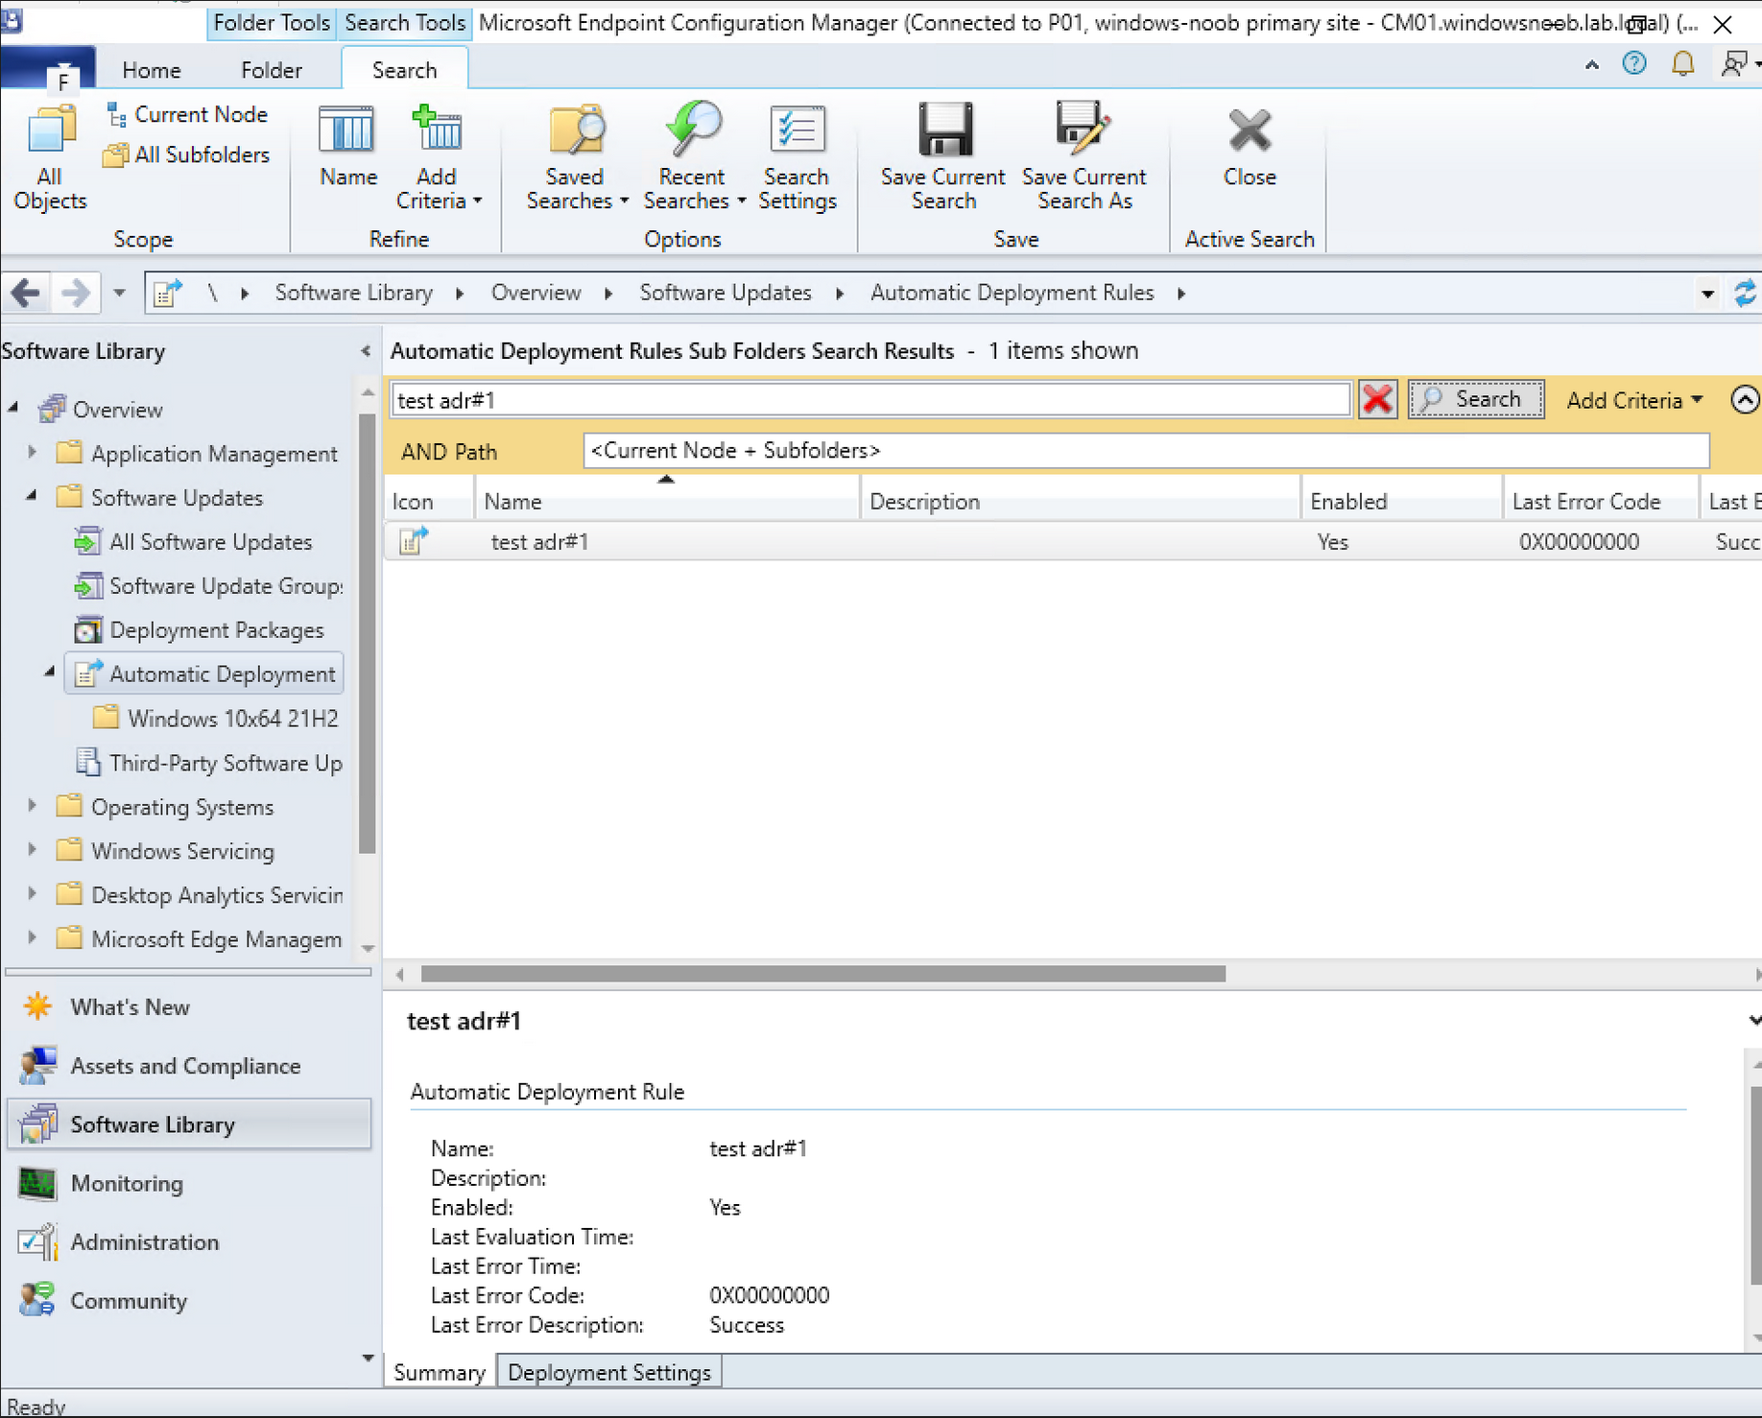Open Assets and Compliance workspace
1762x1418 pixels.
188,1066
